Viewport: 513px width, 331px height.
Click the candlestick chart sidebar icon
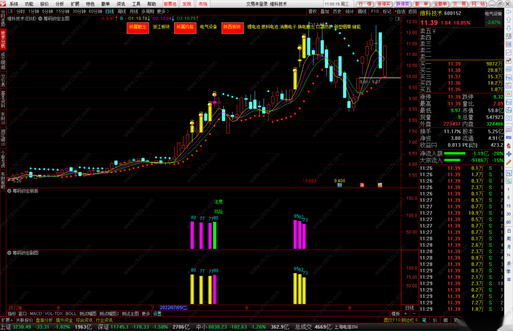509,61
